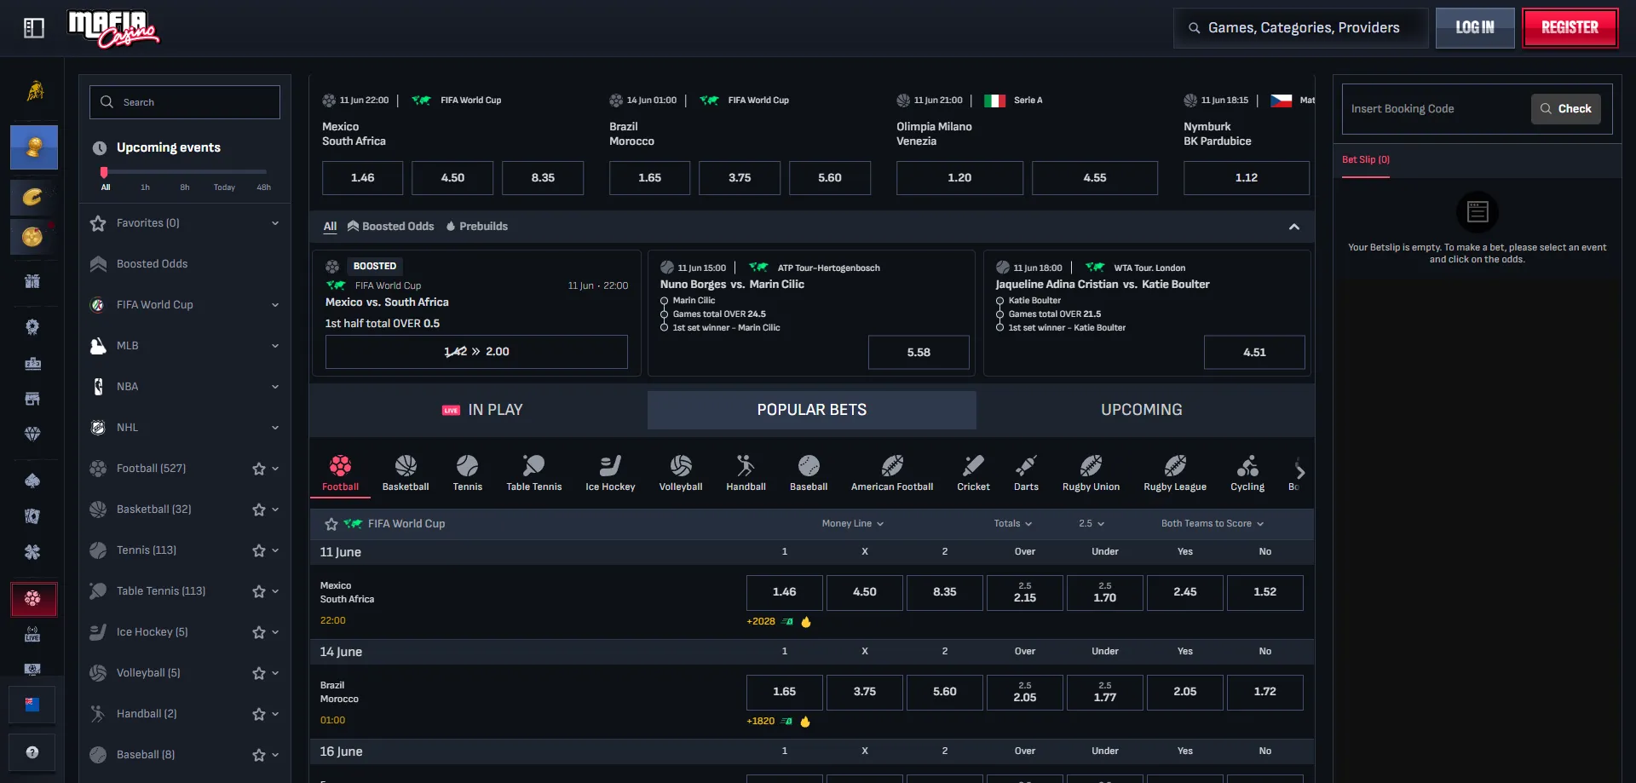This screenshot has width=1636, height=783.
Task: Switch to the POPULAR BETS tab
Action: pyautogui.click(x=811, y=410)
